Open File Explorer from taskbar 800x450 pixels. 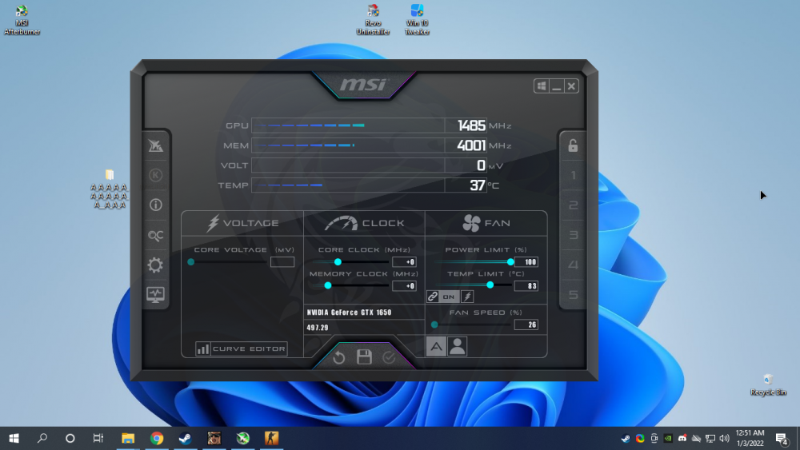[x=127, y=438]
